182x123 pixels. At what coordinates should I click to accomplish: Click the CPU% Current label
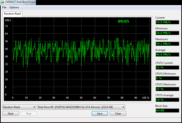pyautogui.click(x=164, y=63)
